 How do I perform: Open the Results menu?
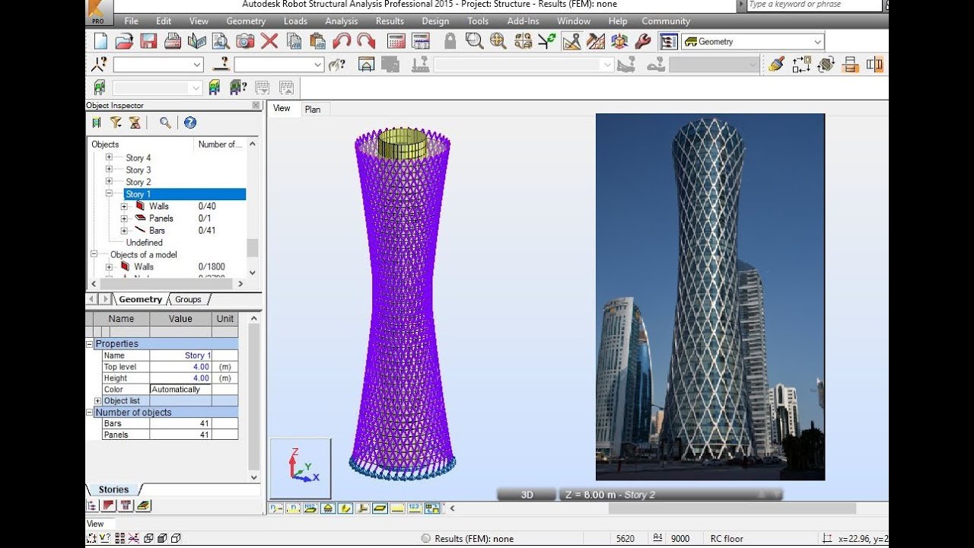tap(390, 21)
